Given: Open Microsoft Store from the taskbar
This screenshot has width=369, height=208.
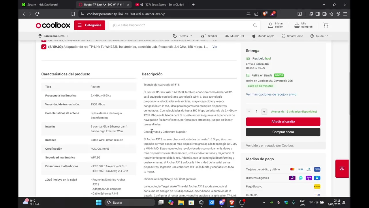Looking at the screenshot, I should (x=191, y=203).
